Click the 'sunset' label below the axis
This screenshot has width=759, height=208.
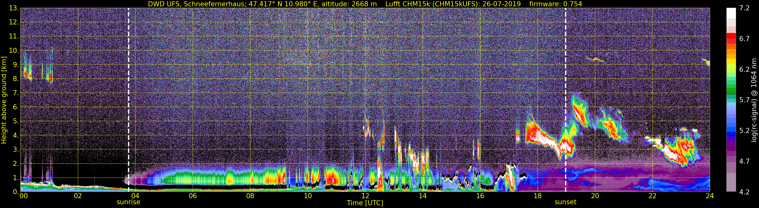coord(566,202)
